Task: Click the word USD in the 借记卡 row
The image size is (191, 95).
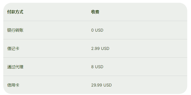Action: [x=105, y=49]
